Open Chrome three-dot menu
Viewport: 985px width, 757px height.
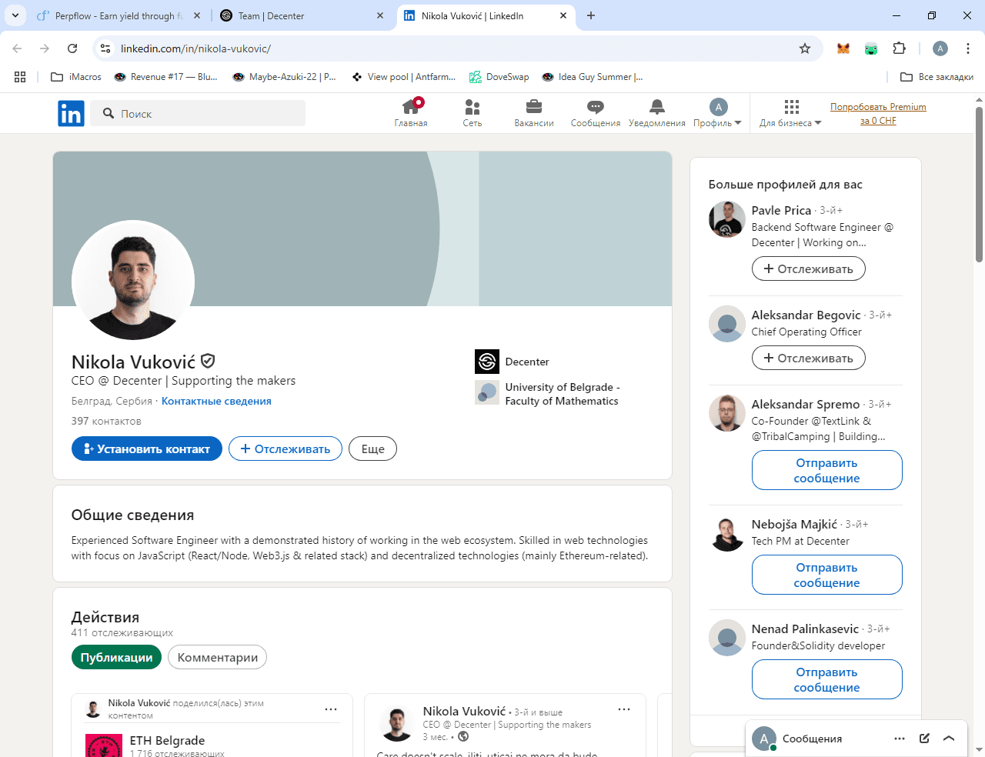(968, 48)
